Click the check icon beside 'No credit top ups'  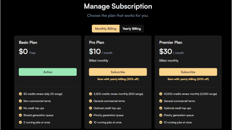(21, 108)
